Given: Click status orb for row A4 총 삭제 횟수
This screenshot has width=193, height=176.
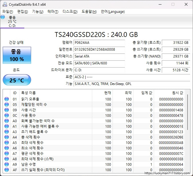Looking at the screenshot, I should pos(7,137).
